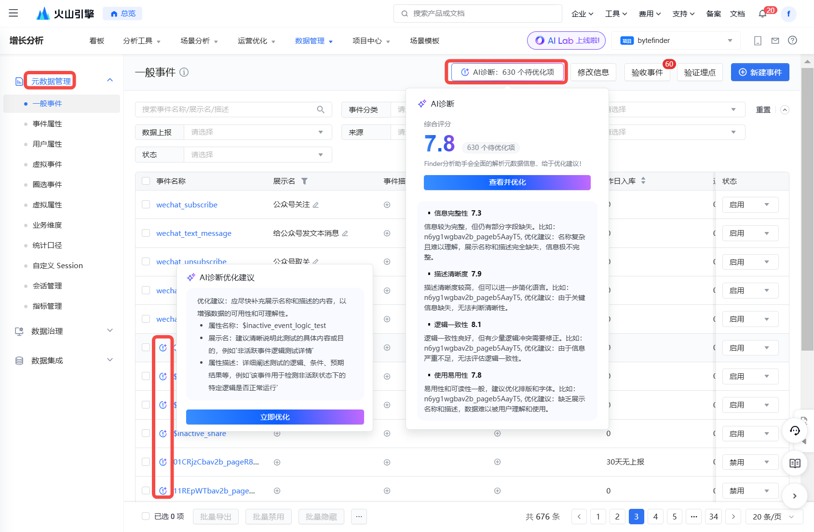Open the user avatar menu
814x532 pixels.
tap(788, 14)
